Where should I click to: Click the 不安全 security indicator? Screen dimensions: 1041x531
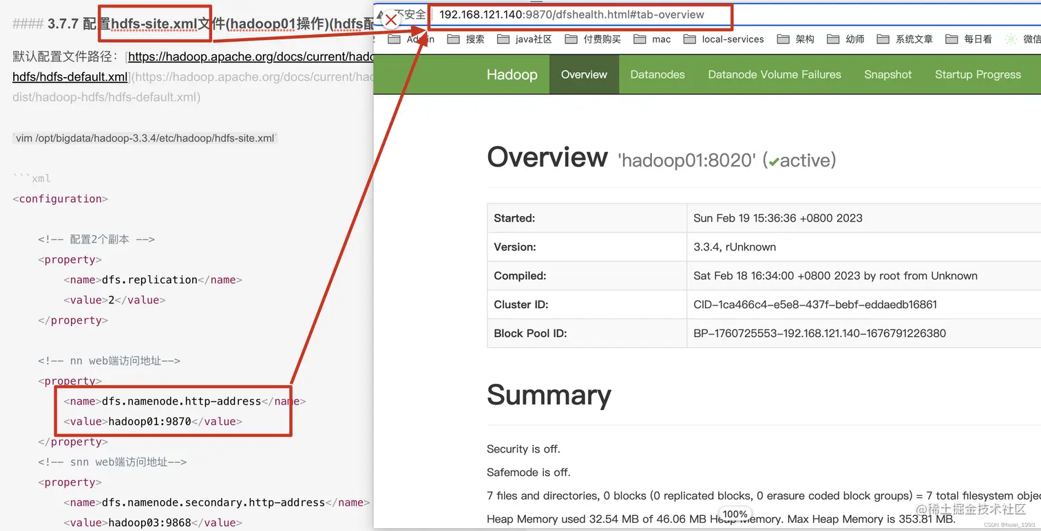click(410, 14)
